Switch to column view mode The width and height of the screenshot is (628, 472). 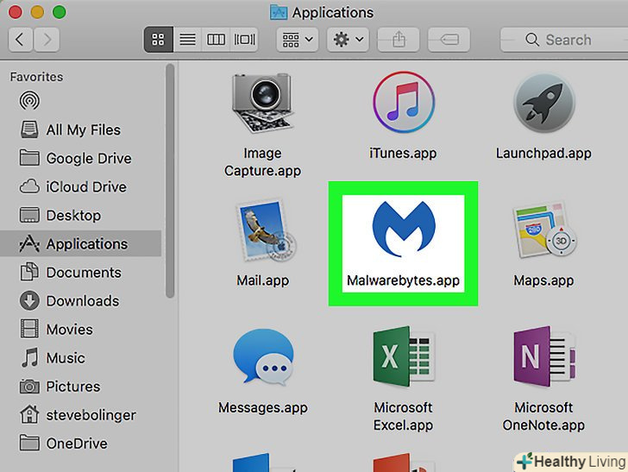pos(217,40)
